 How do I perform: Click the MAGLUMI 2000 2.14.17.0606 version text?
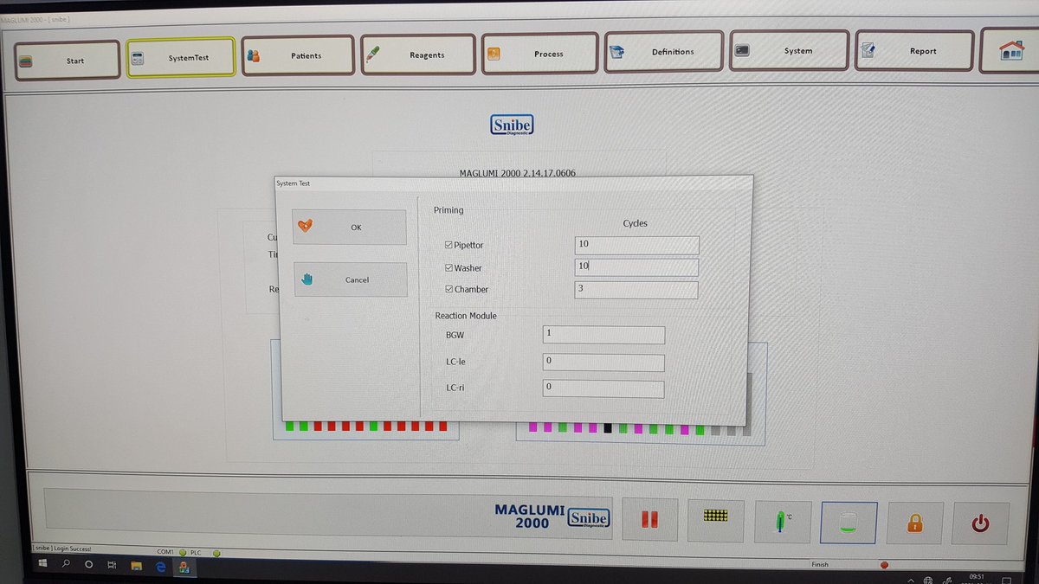[517, 172]
